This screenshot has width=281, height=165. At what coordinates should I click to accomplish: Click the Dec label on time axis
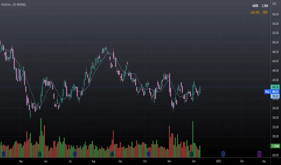194,161
